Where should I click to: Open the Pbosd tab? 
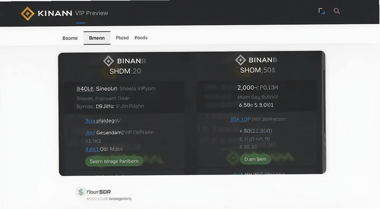pos(122,38)
